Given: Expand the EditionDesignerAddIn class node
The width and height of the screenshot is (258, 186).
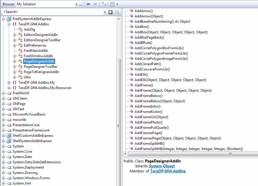Looking at the screenshot, I should [14, 35].
